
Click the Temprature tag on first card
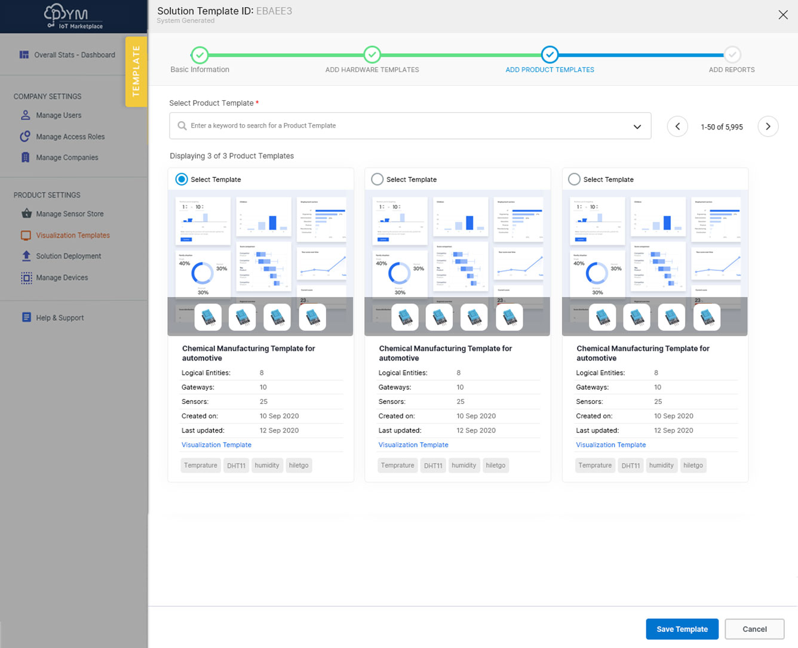click(x=201, y=465)
